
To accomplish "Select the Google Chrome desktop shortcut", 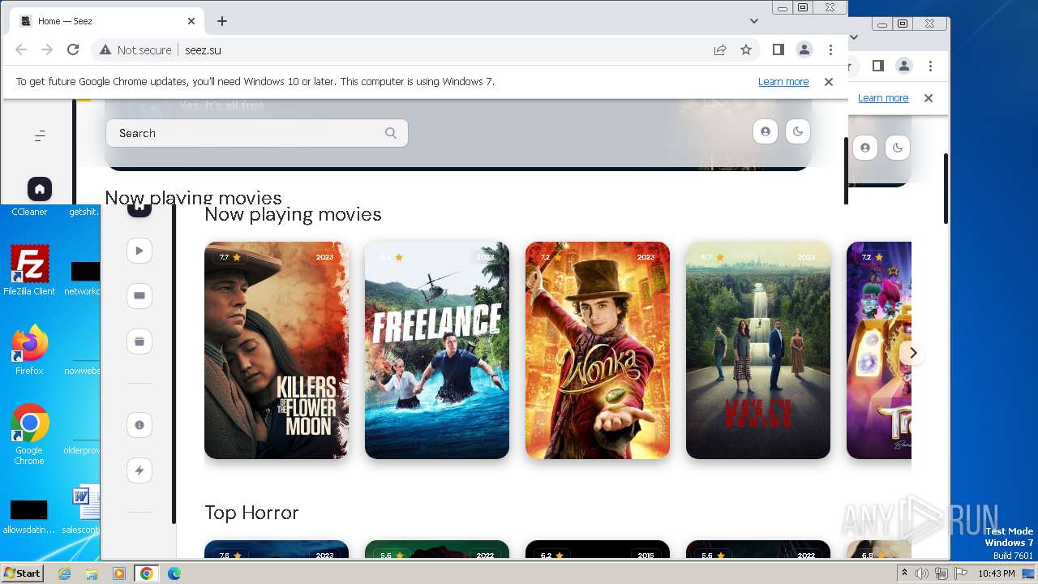I will pyautogui.click(x=29, y=435).
